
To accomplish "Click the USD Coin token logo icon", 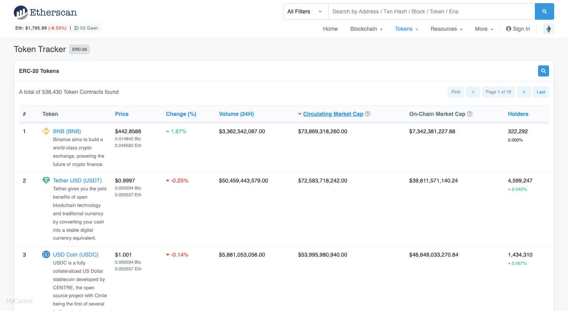I will click(x=46, y=255).
